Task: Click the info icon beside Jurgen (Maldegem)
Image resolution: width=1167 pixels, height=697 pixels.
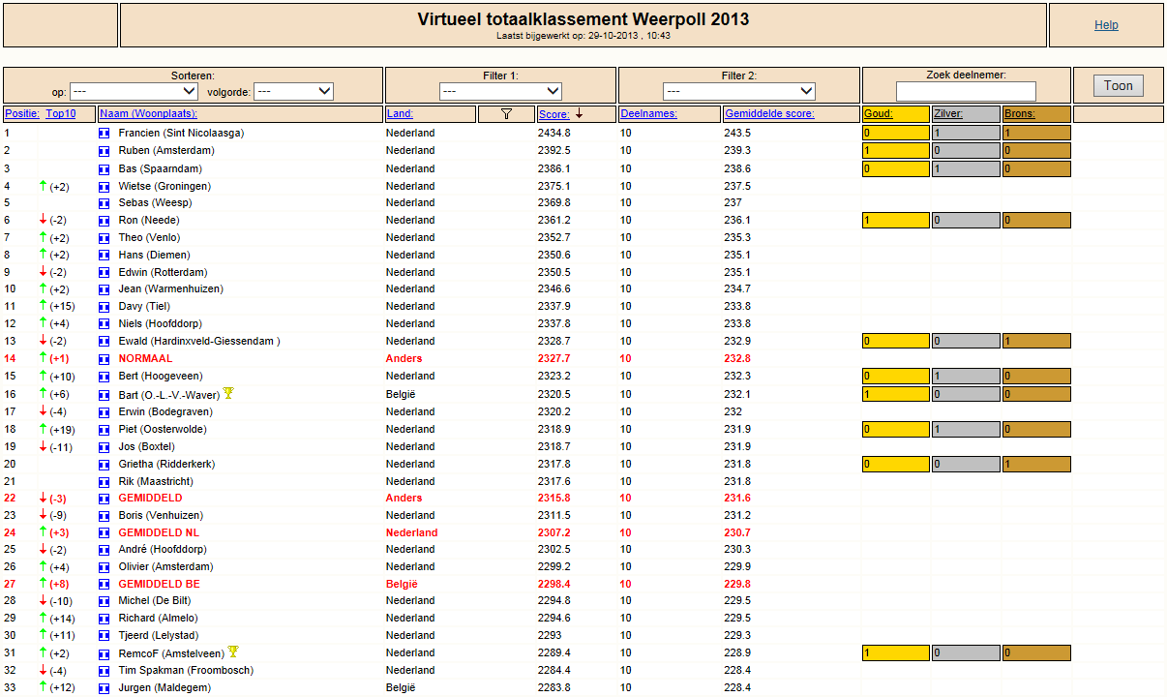Action: click(x=105, y=687)
